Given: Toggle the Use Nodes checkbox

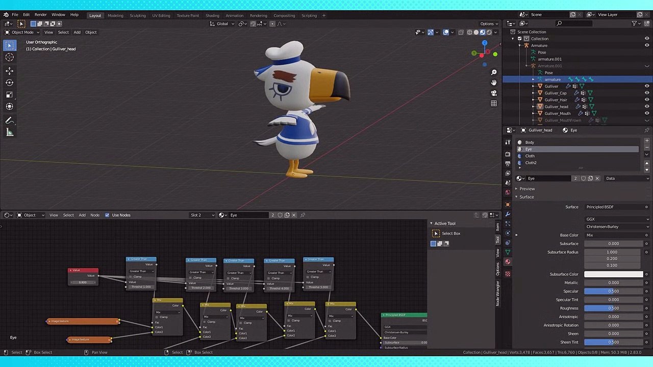Looking at the screenshot, I should [107, 215].
